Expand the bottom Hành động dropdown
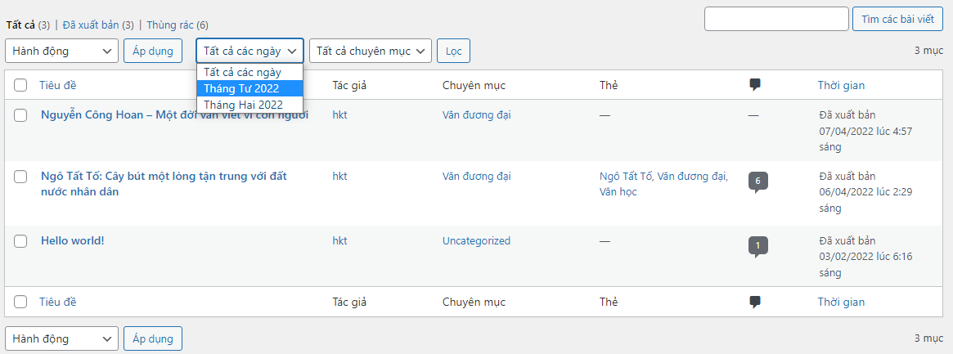Viewport: 953px width, 354px height. (62, 338)
